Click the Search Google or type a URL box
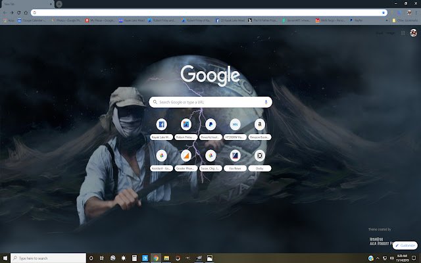The image size is (421, 263). coord(210,103)
